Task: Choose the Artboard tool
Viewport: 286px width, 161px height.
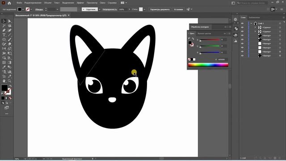Action: (x=4, y=76)
